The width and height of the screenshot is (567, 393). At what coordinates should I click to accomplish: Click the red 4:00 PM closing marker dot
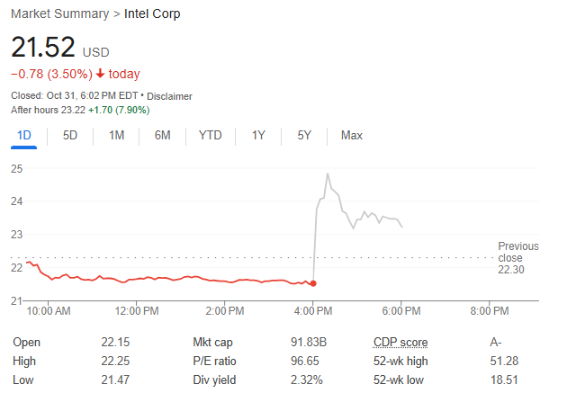(x=313, y=283)
